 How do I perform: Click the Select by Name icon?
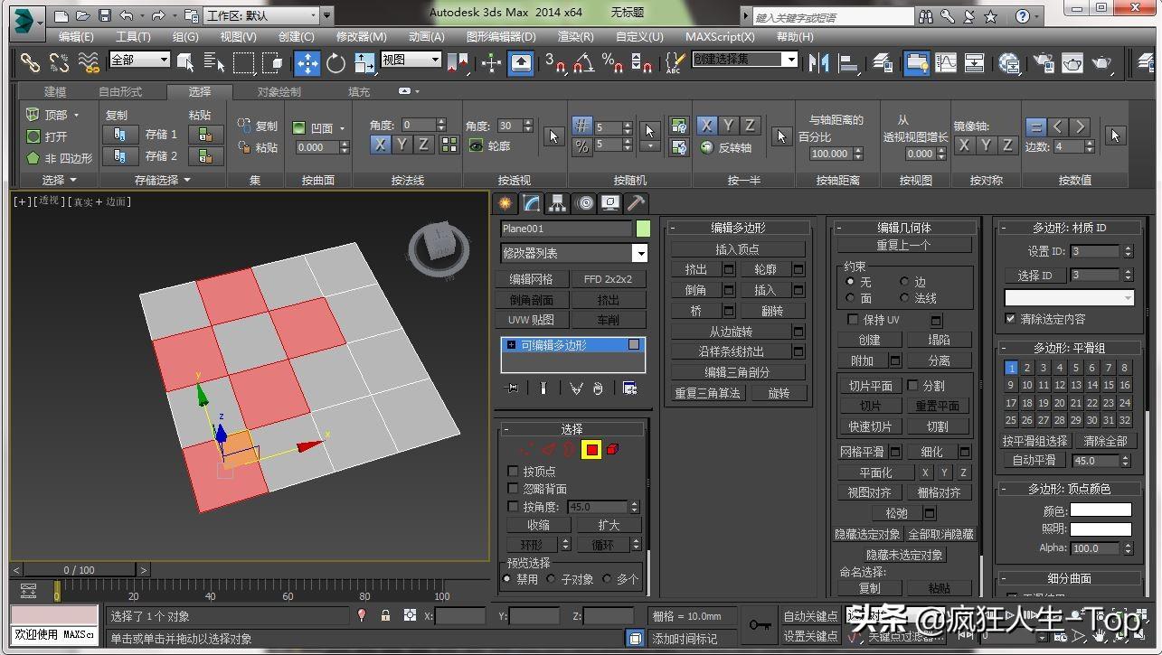click(x=214, y=62)
